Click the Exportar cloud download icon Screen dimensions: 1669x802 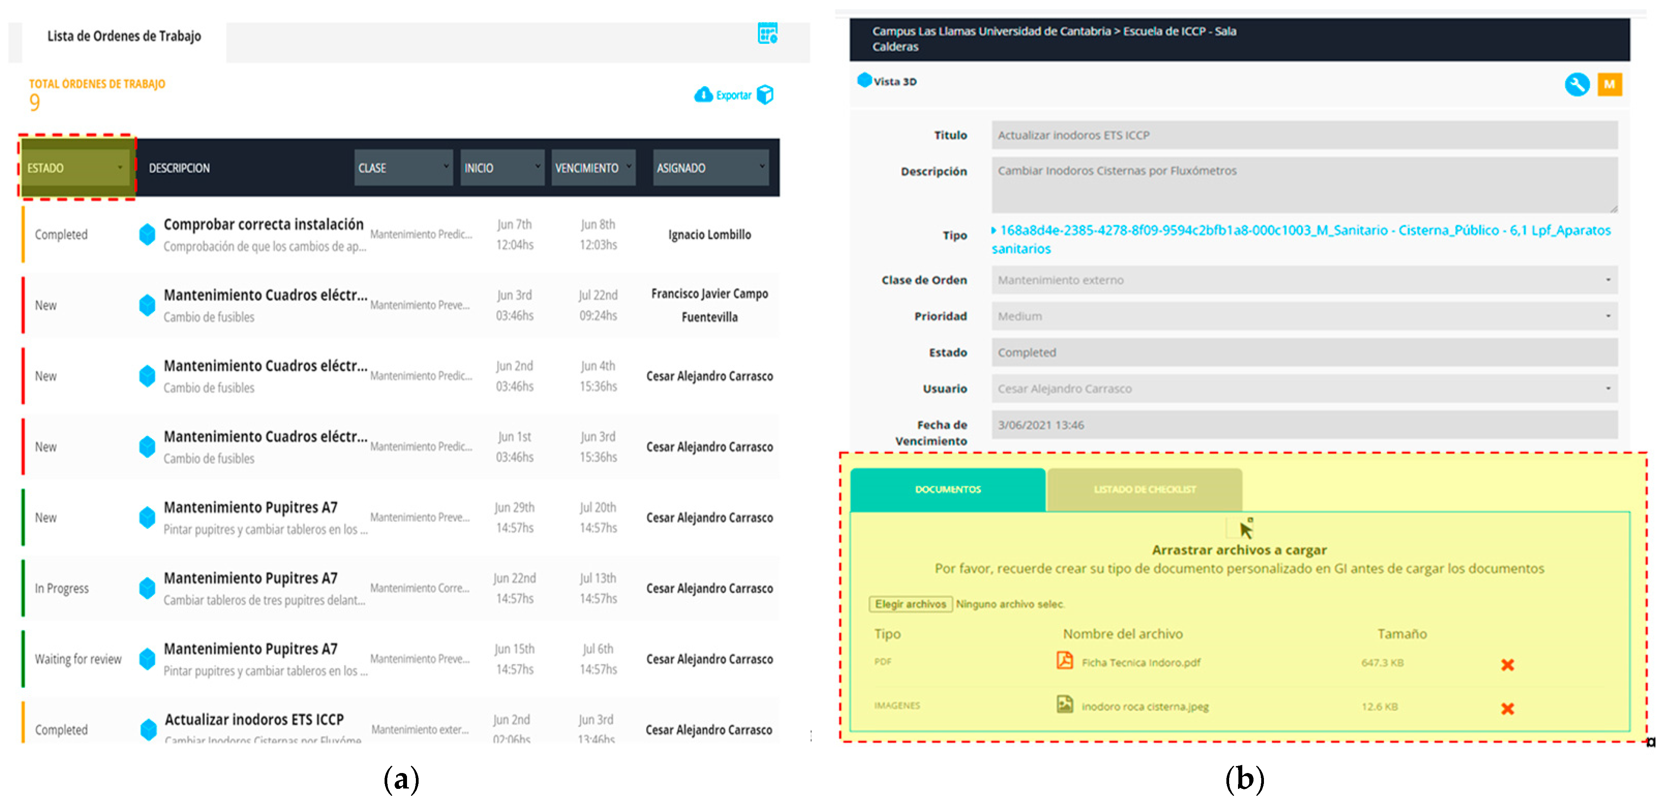[x=703, y=95]
